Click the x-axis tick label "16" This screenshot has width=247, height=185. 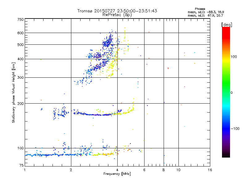pos(210,170)
